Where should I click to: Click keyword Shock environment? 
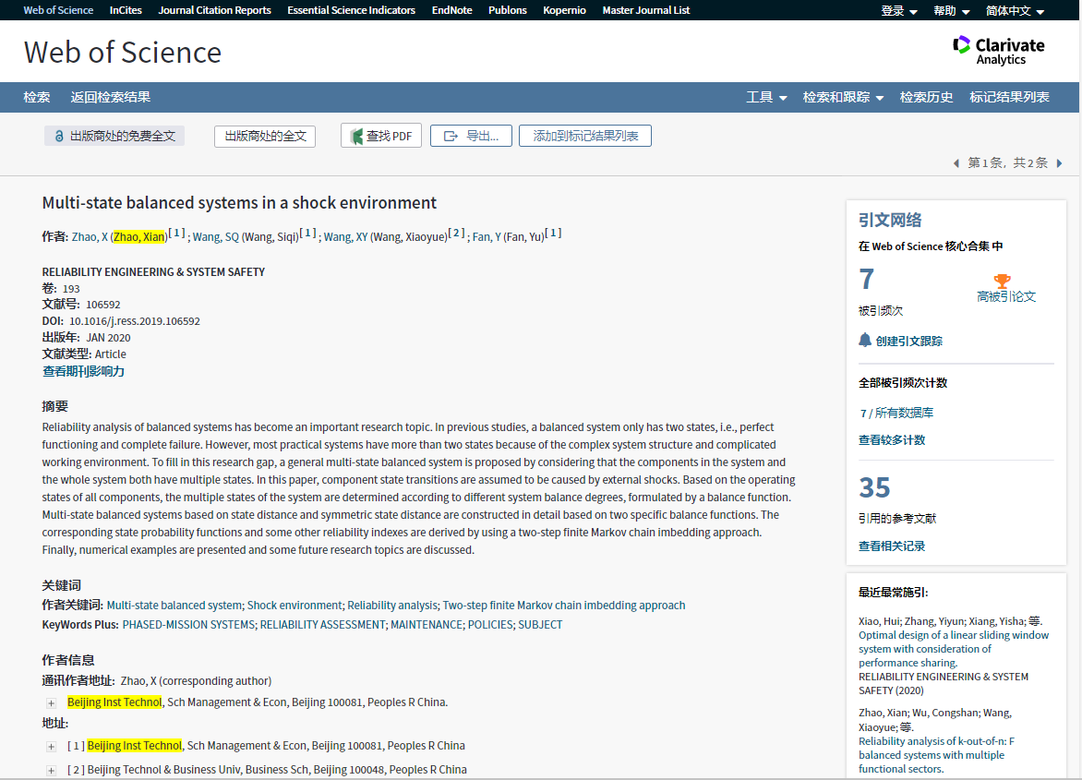click(x=295, y=606)
